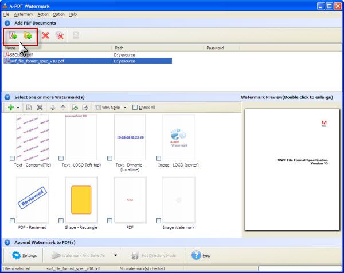Check the Text - Company(Tile) watermark

[x=12, y=158]
